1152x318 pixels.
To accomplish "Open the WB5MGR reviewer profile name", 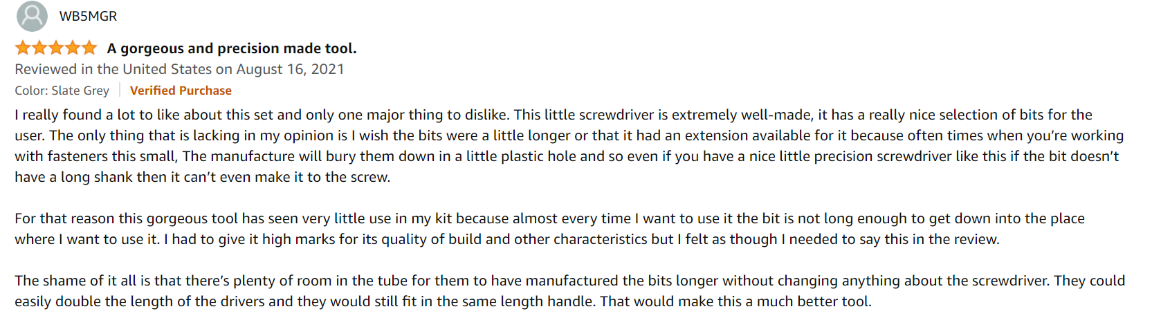I will [x=88, y=16].
